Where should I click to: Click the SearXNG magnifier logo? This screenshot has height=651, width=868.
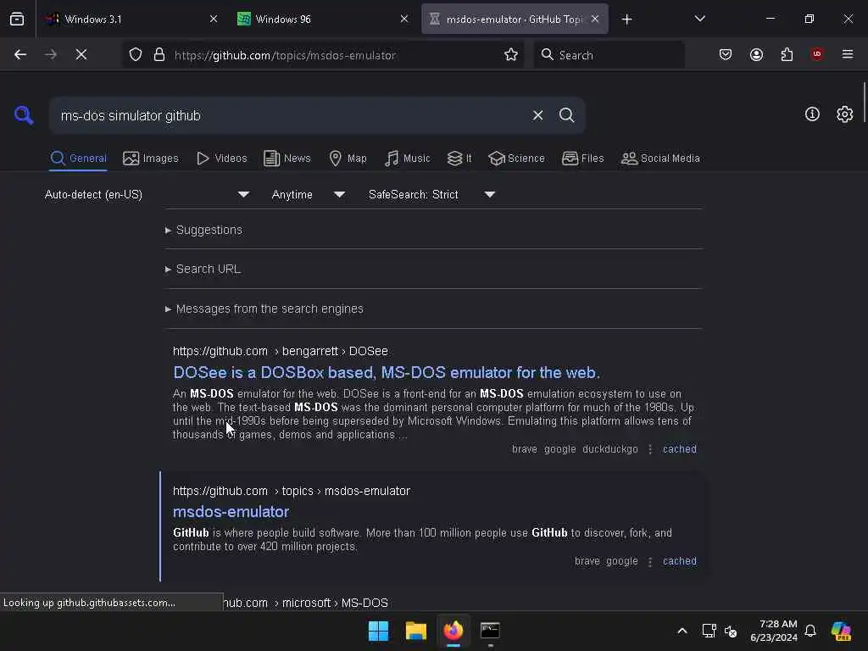click(24, 115)
